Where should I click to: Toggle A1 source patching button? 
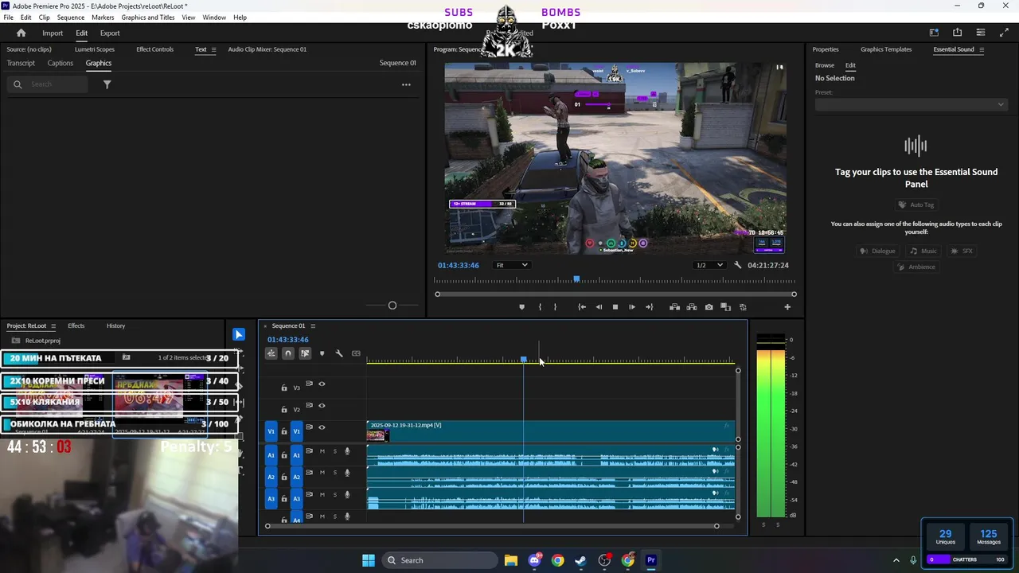(x=271, y=455)
